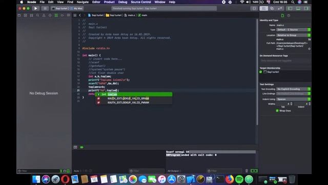Open the code review braces button
This screenshot has height=185, width=328.
254,8
